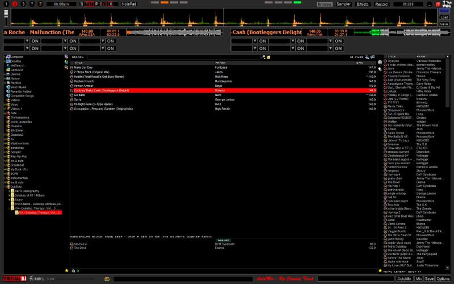
Task: Adjust the vertical zoom slider left of waveform
Action: (x=6, y=18)
